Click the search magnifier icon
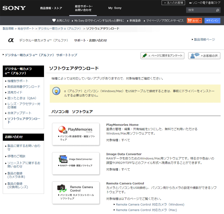The image size is (224, 214). coord(218,10)
